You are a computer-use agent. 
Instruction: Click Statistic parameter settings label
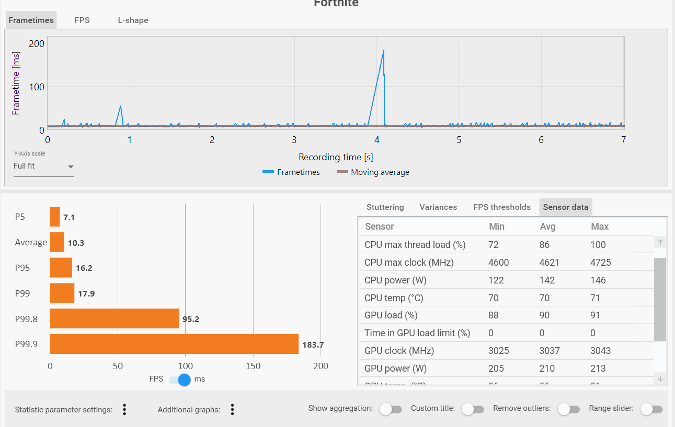(64, 410)
